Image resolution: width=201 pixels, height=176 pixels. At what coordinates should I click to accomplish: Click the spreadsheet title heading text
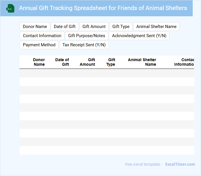pos(103,8)
